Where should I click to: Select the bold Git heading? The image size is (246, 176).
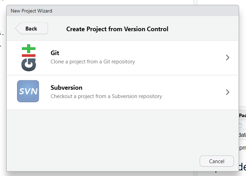55,53
